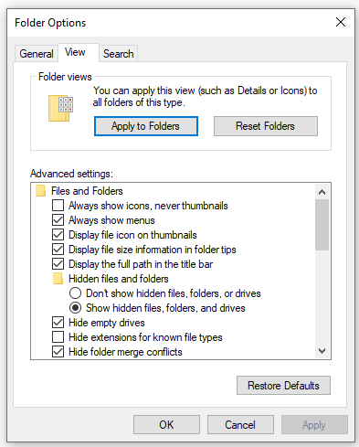The width and height of the screenshot is (359, 447).
Task: Click the Folder views group label
Action: [x=65, y=77]
